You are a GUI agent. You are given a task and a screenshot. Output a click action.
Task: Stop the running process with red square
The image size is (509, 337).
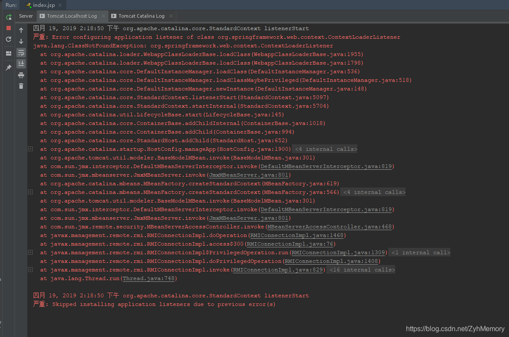click(x=9, y=28)
